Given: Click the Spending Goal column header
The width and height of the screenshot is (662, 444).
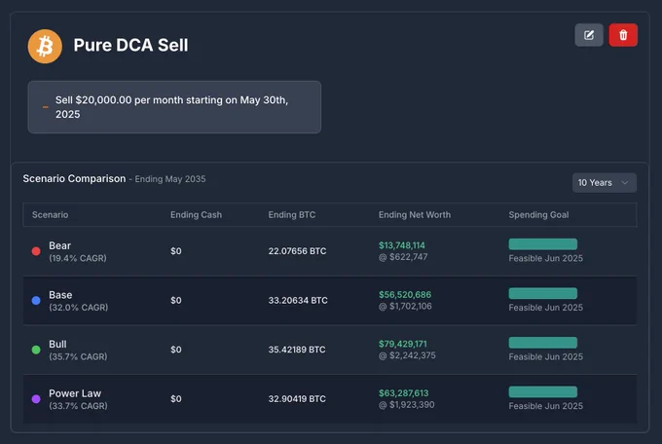Looking at the screenshot, I should [538, 214].
